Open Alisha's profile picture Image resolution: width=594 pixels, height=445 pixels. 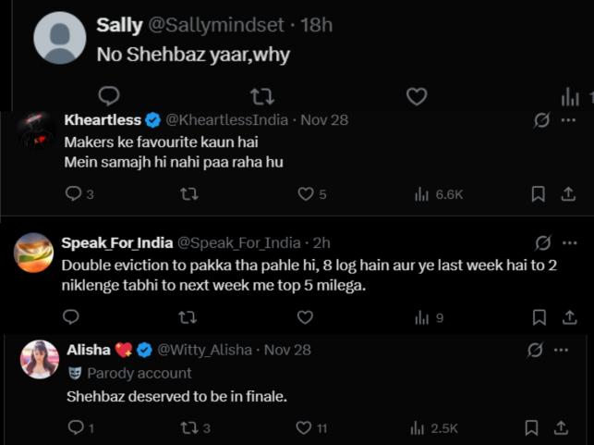40,360
